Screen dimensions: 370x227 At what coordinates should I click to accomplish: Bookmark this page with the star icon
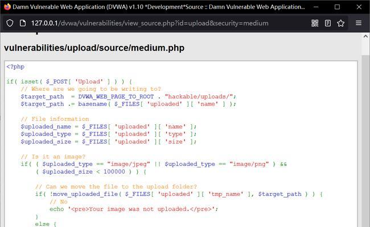tap(340, 23)
